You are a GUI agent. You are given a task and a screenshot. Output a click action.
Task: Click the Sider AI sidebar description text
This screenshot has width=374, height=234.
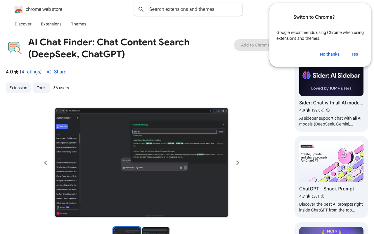coord(330,121)
